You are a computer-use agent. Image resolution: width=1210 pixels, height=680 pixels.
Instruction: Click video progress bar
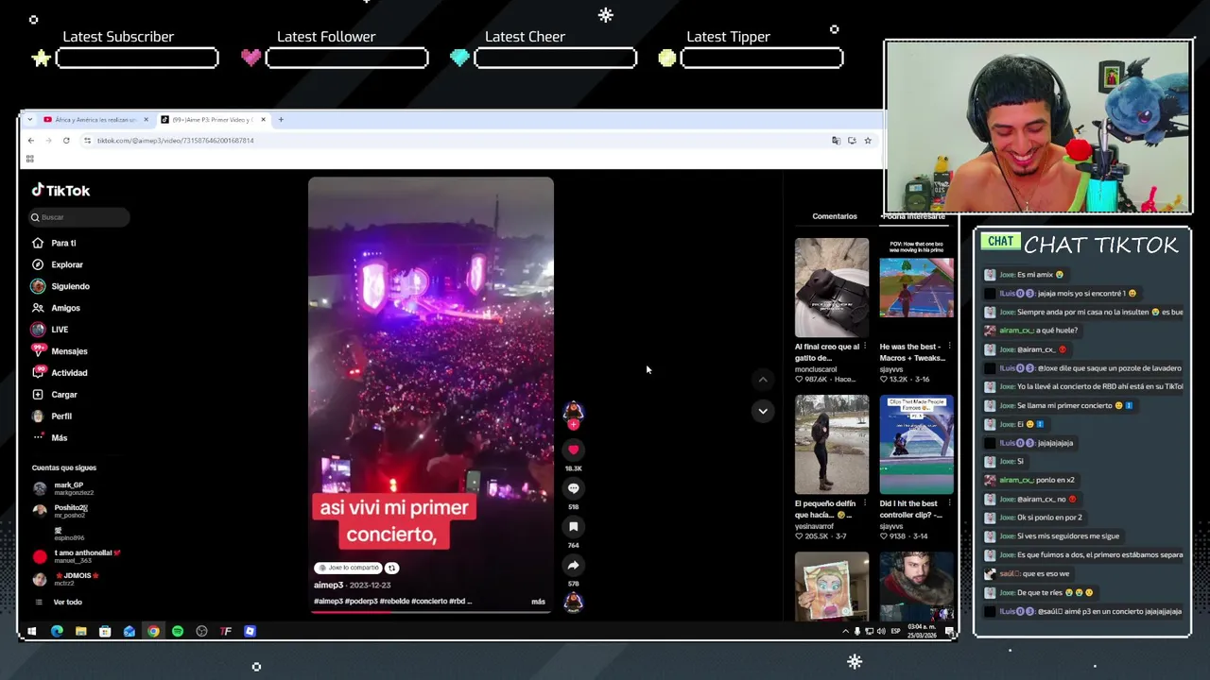point(430,612)
